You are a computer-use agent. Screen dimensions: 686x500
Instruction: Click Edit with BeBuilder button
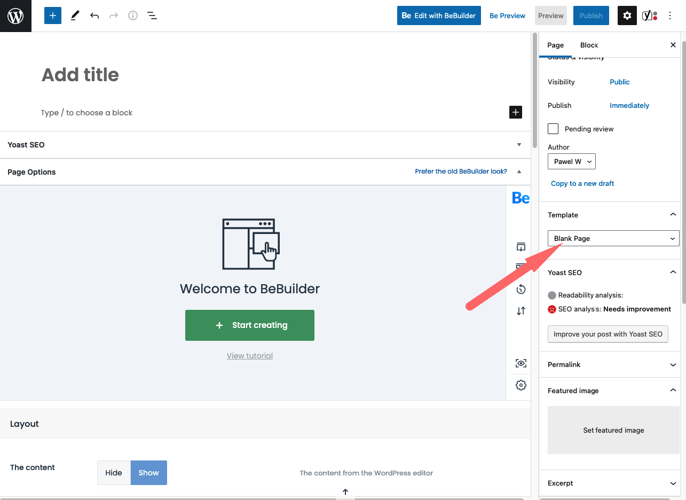tap(439, 15)
